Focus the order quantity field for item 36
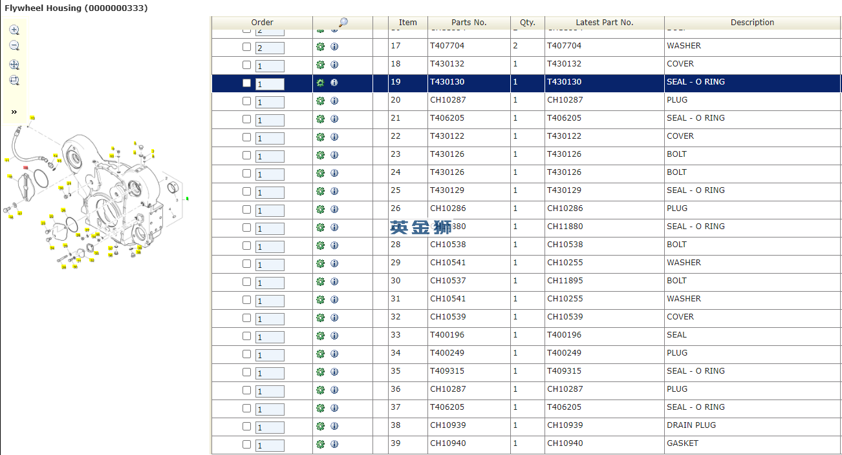This screenshot has height=455, width=842. [270, 391]
